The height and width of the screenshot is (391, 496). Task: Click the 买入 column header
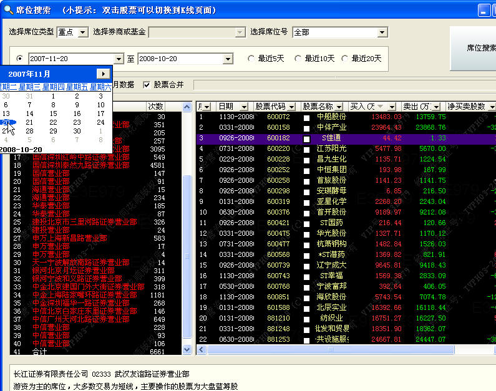pos(371,107)
